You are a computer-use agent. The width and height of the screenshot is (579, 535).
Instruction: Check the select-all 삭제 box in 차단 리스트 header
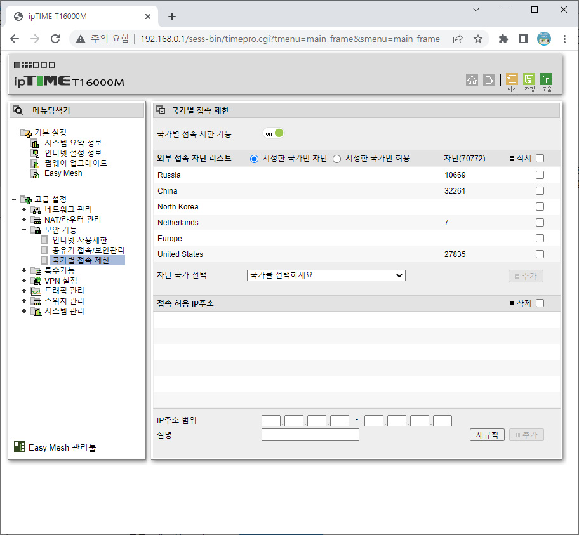540,159
